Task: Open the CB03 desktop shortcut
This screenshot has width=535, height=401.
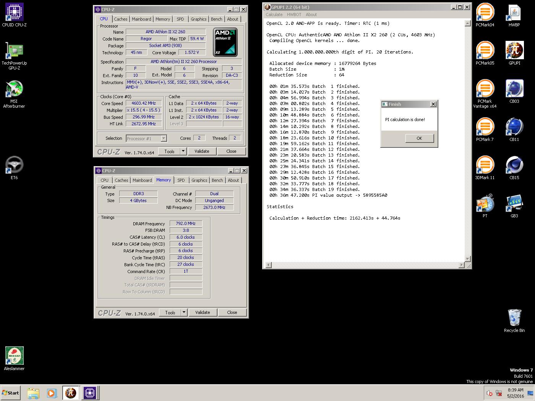Action: [x=514, y=92]
